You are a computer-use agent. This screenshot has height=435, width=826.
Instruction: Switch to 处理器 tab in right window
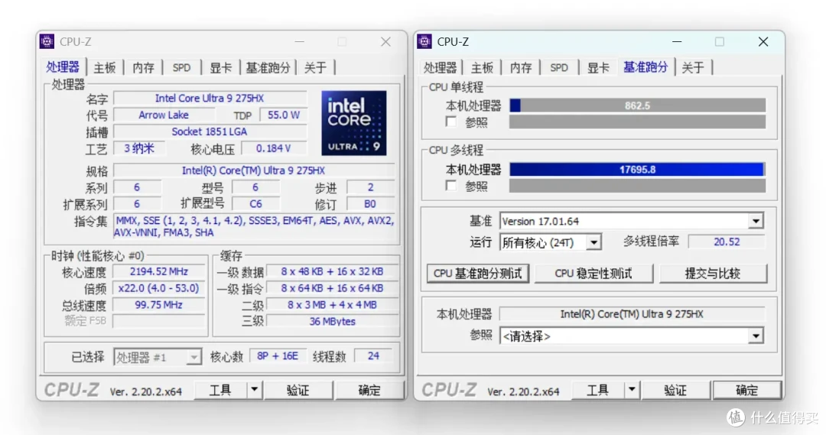pyautogui.click(x=440, y=68)
